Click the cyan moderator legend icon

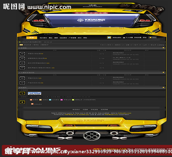[x=50, y=100]
